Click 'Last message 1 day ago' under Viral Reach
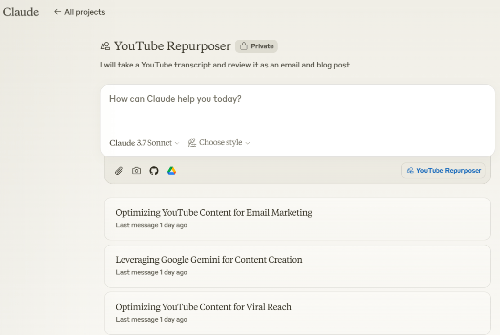 151,320
